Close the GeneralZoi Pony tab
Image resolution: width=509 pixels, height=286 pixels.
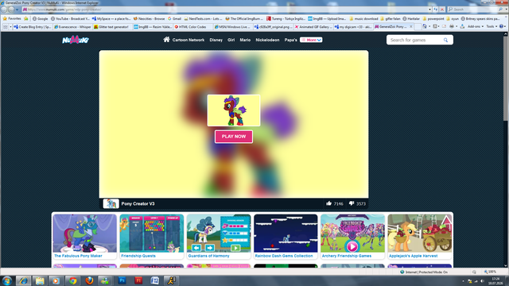coord(411,26)
